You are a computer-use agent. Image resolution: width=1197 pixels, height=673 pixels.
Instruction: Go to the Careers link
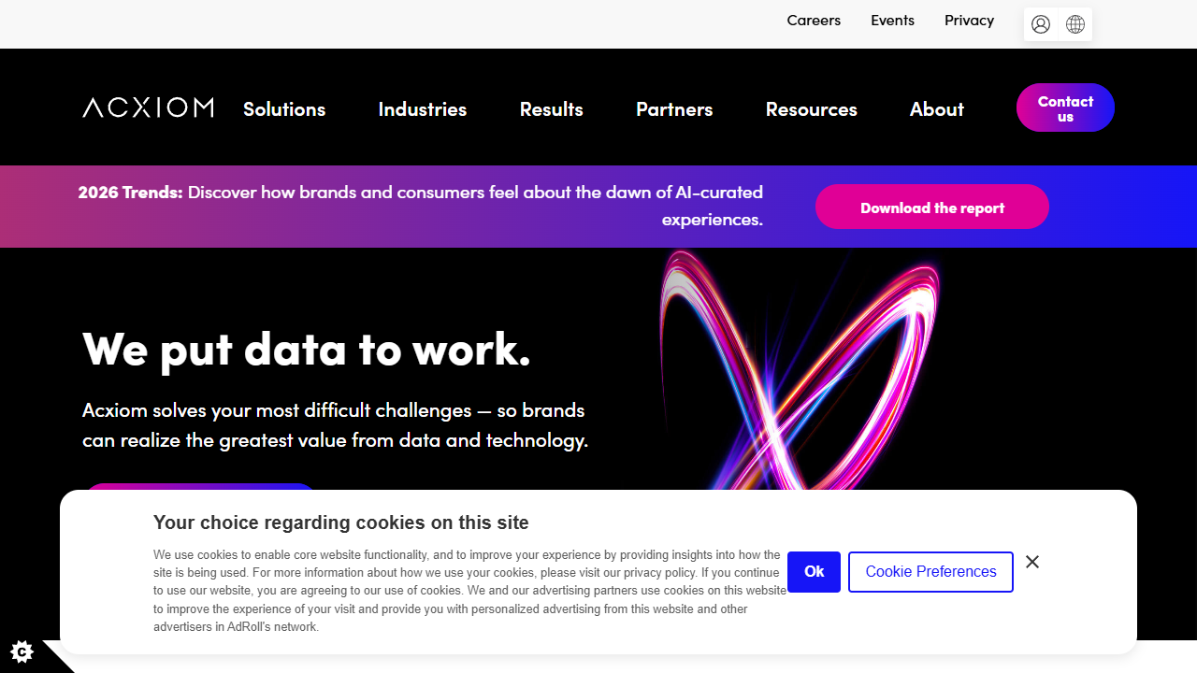click(814, 21)
